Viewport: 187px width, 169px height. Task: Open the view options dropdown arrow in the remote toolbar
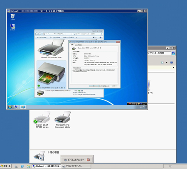[x=96, y=37]
